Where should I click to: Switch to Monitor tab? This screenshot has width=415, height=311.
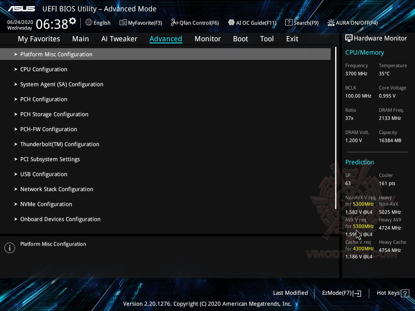pos(207,39)
